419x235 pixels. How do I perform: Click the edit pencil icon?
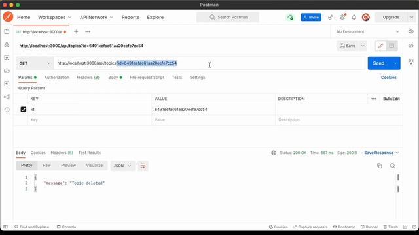380,46
